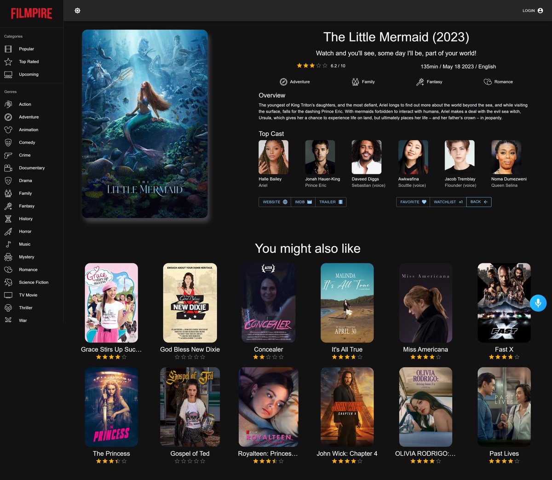Open the Concealer movie poster
Screen dimensions: 552x480
click(x=269, y=303)
